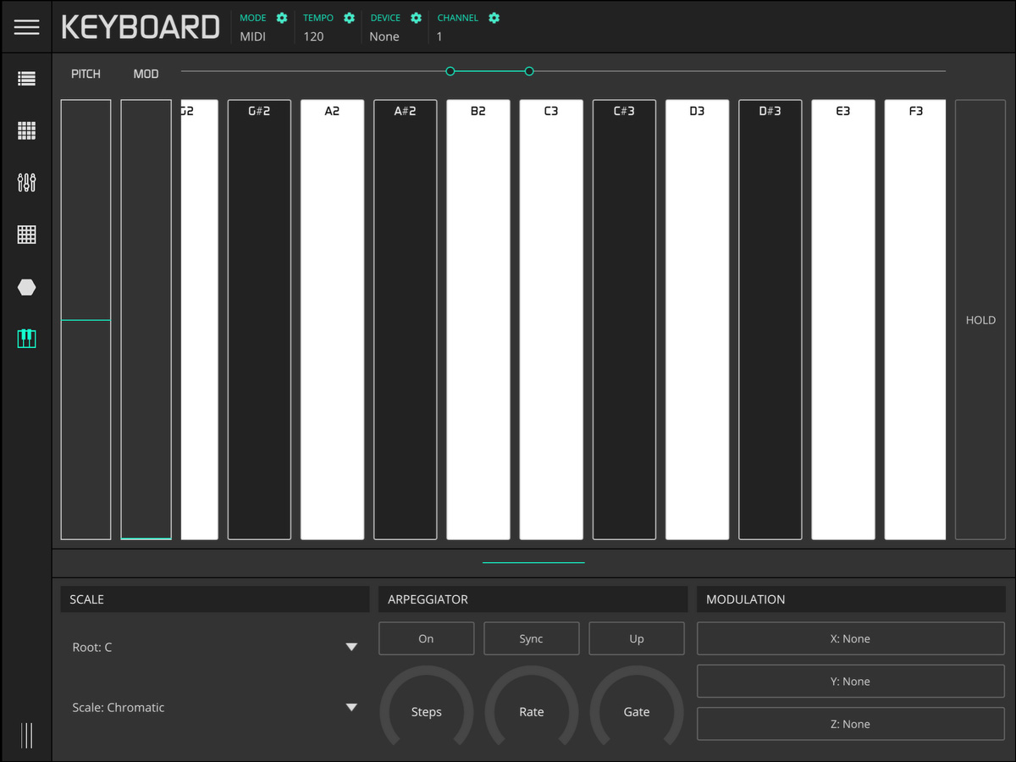Toggle Sync in the arpeggiator panel

pyautogui.click(x=531, y=638)
